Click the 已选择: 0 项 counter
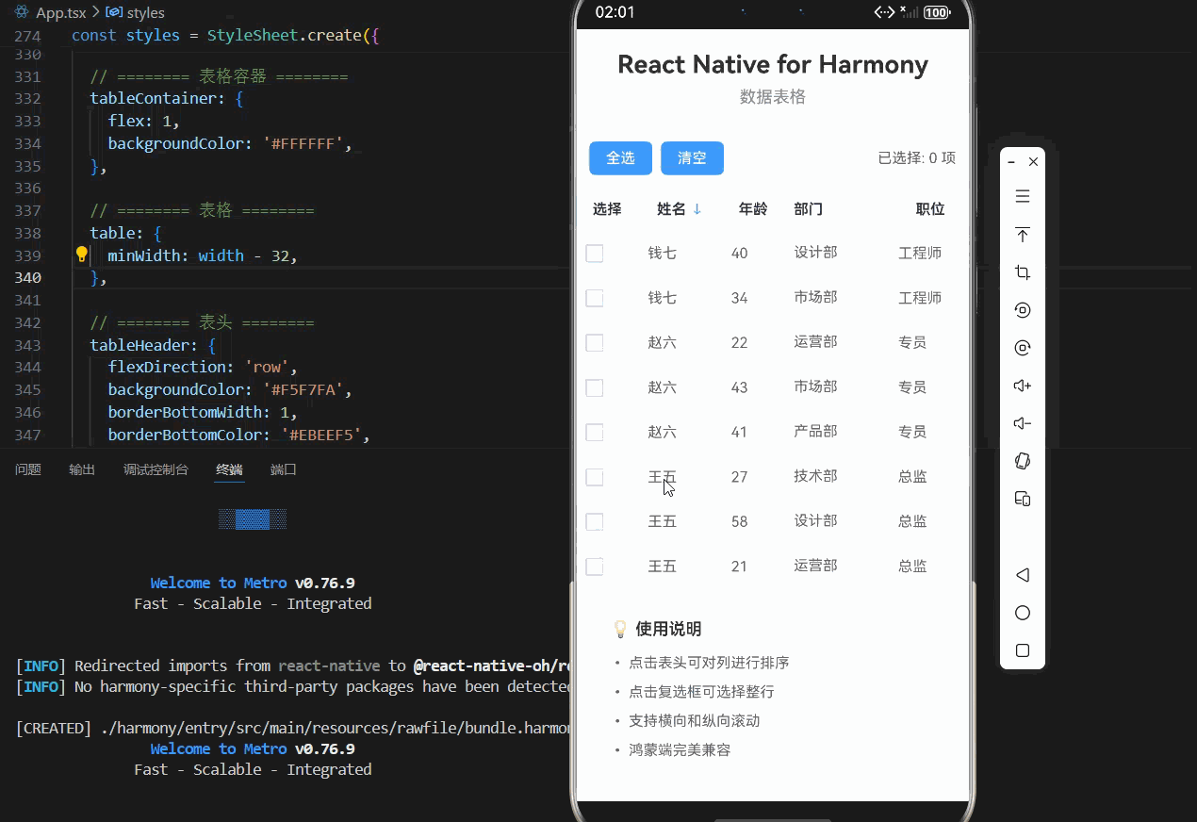1197x822 pixels. click(x=916, y=158)
